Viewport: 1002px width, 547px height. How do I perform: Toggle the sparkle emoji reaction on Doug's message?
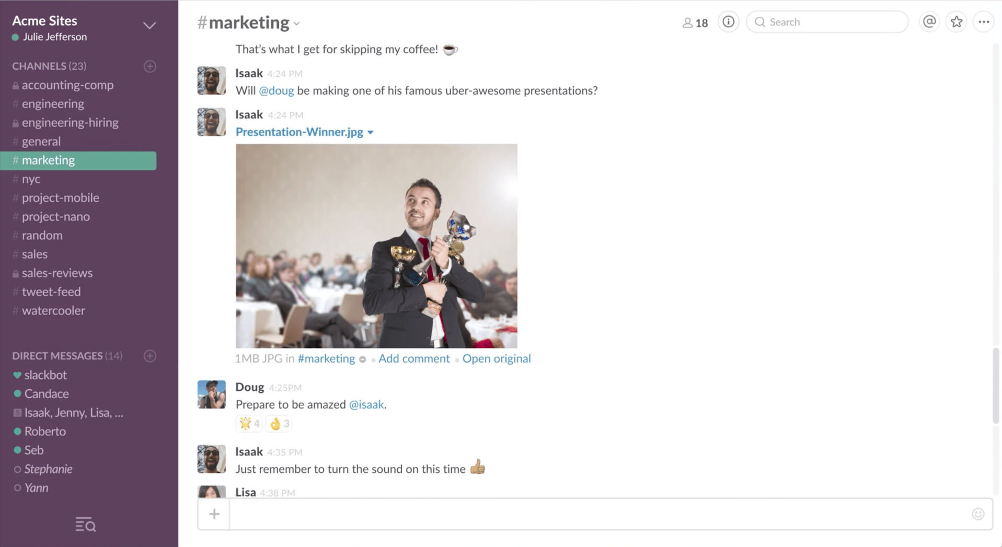pos(249,423)
